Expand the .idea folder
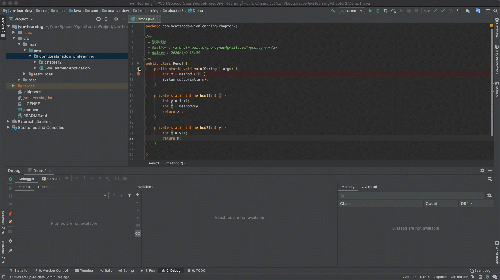 click(14, 32)
